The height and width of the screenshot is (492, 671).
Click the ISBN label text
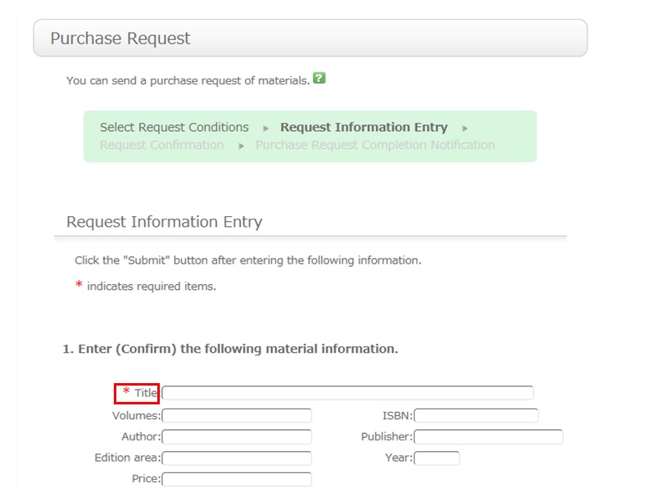(x=397, y=416)
